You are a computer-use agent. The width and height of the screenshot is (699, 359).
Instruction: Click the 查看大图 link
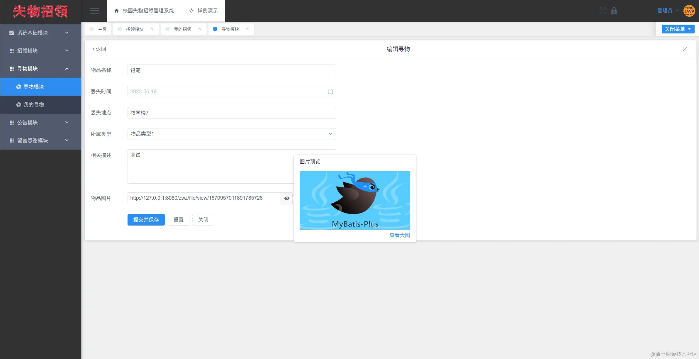(x=399, y=235)
